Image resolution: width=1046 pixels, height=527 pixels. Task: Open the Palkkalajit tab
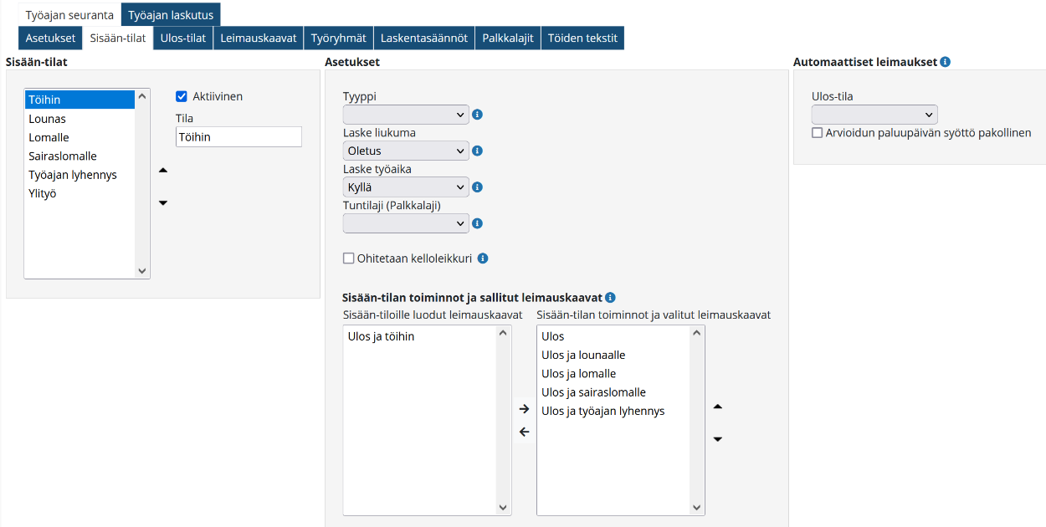pyautogui.click(x=508, y=38)
